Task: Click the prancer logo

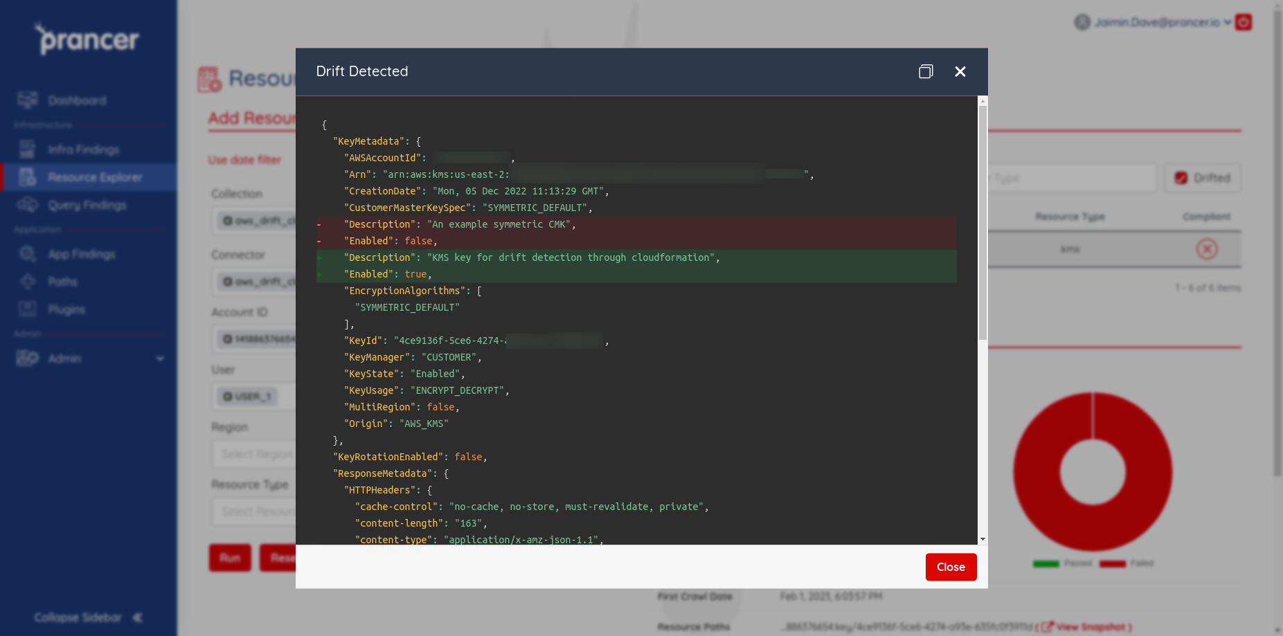Action: pyautogui.click(x=87, y=39)
